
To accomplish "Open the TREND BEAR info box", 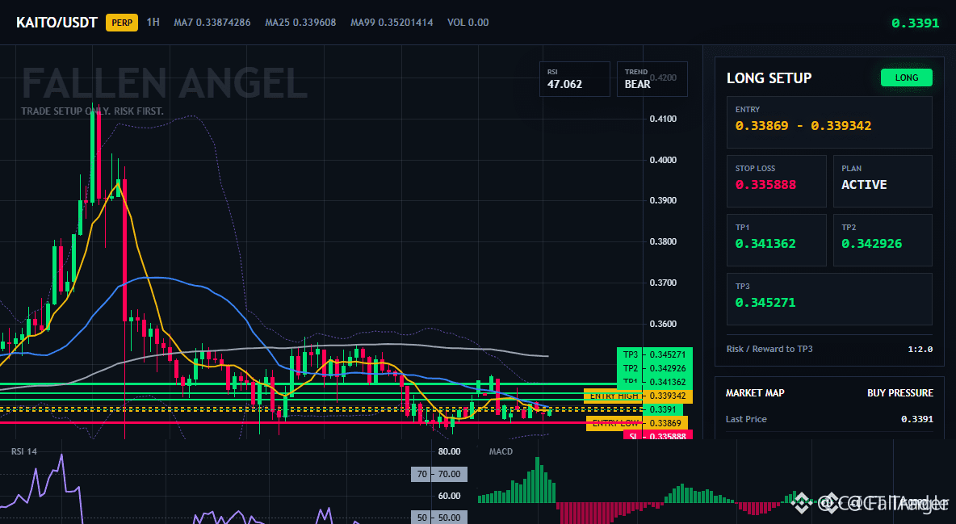I will (652, 79).
